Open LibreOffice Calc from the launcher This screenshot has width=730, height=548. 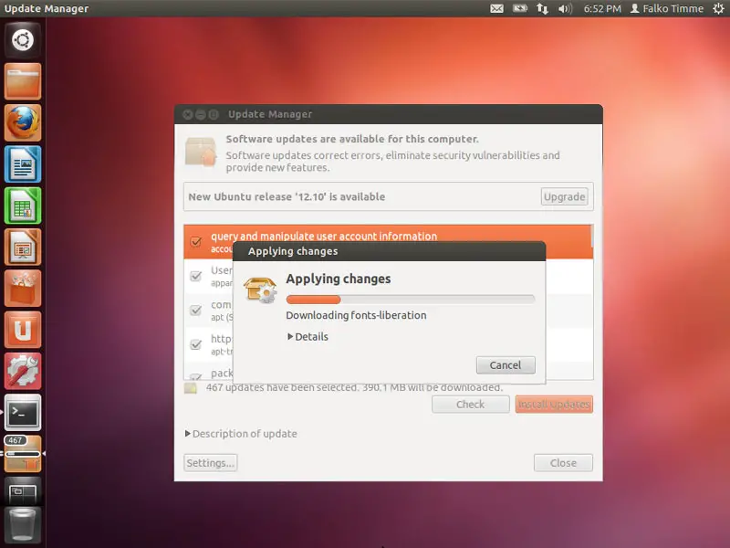point(22,205)
